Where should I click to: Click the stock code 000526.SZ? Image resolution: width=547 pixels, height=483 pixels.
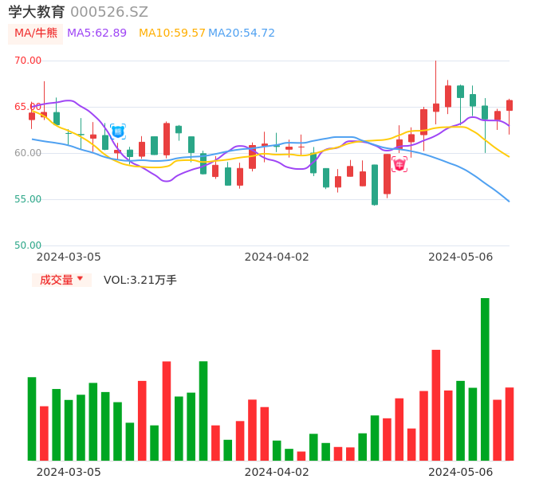point(109,12)
